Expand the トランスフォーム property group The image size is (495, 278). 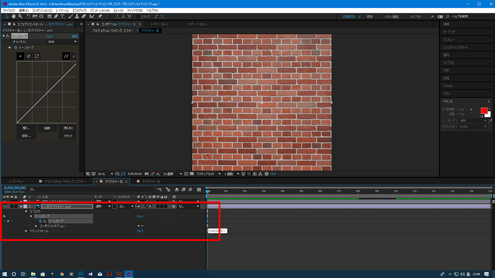[x=27, y=231]
